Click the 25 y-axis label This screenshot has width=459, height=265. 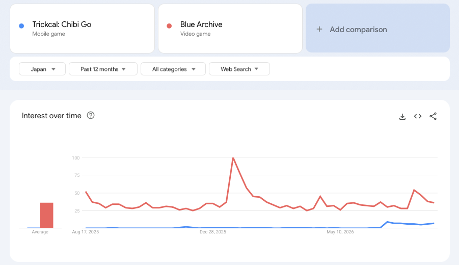[x=77, y=211]
